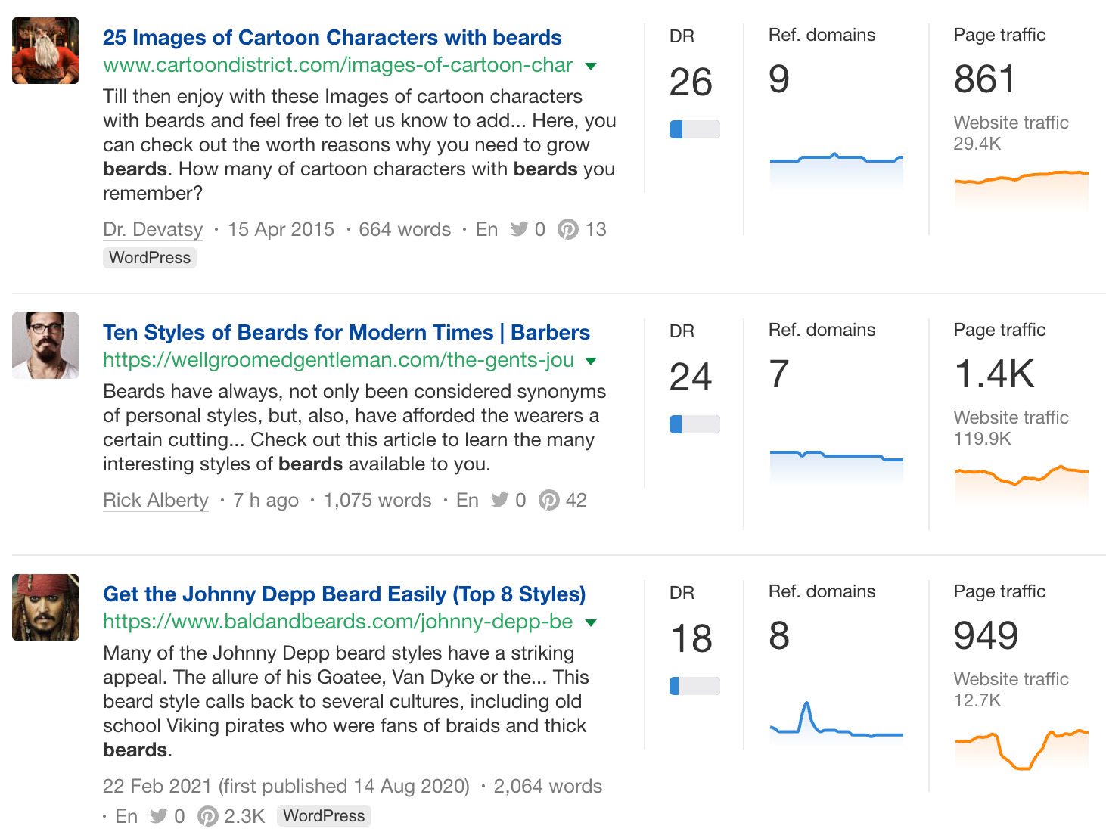The image size is (1106, 838).
Task: Click Pinterest icon showing 2.3K shares
Action: click(208, 816)
